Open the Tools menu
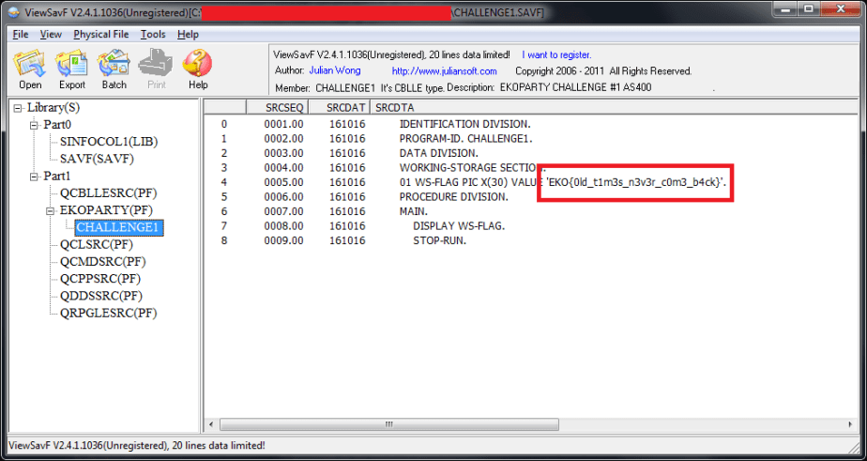The height and width of the screenshot is (461, 867). pyautogui.click(x=153, y=34)
